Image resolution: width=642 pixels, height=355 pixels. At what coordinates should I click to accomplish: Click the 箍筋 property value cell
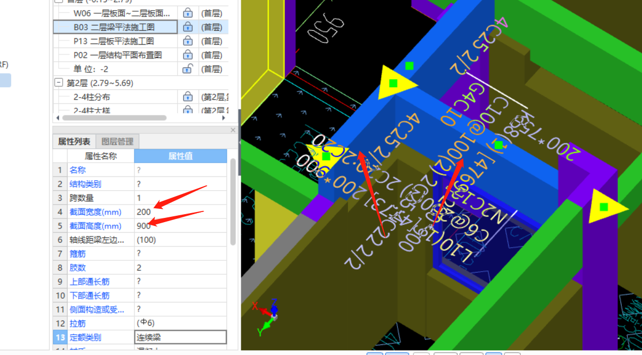click(181, 253)
